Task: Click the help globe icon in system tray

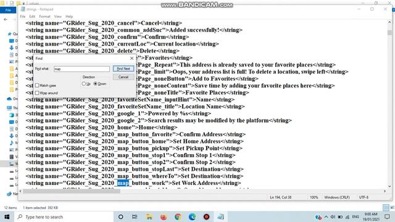Action: pyautogui.click(x=318, y=216)
